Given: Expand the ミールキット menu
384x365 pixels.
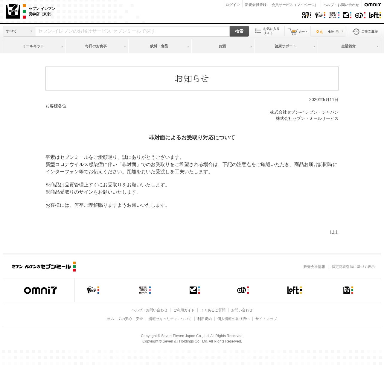Looking at the screenshot, I should pos(34,46).
